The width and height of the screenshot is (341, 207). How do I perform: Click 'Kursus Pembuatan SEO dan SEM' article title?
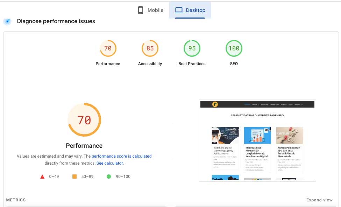[289, 152]
